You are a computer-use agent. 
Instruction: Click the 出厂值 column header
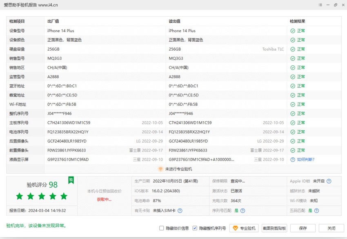pos(53,21)
